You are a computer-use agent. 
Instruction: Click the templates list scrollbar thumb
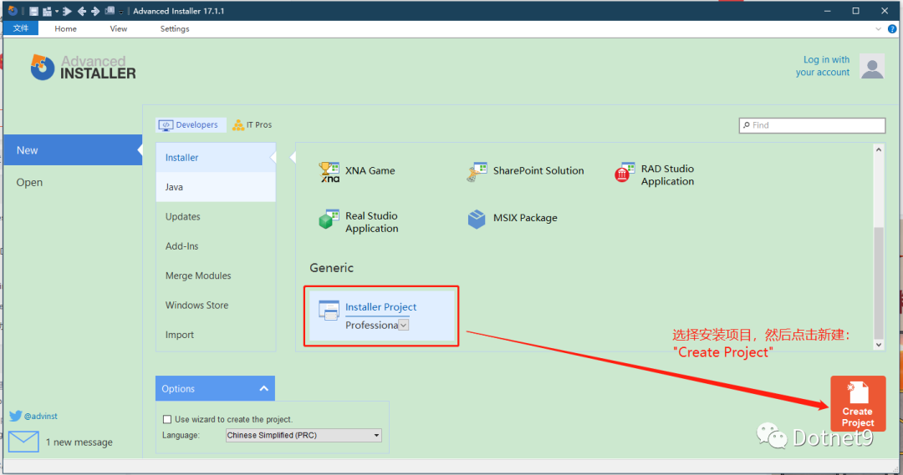878,283
